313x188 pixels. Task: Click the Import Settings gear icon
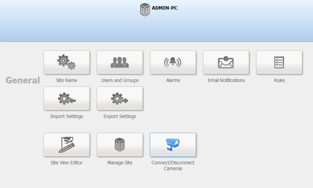67,98
